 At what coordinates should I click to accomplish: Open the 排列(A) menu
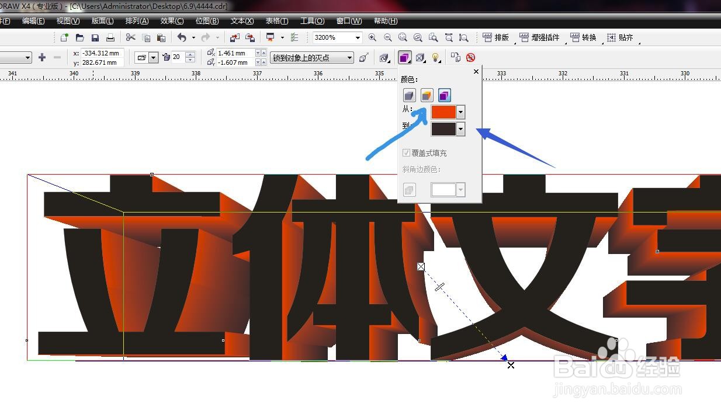click(137, 21)
